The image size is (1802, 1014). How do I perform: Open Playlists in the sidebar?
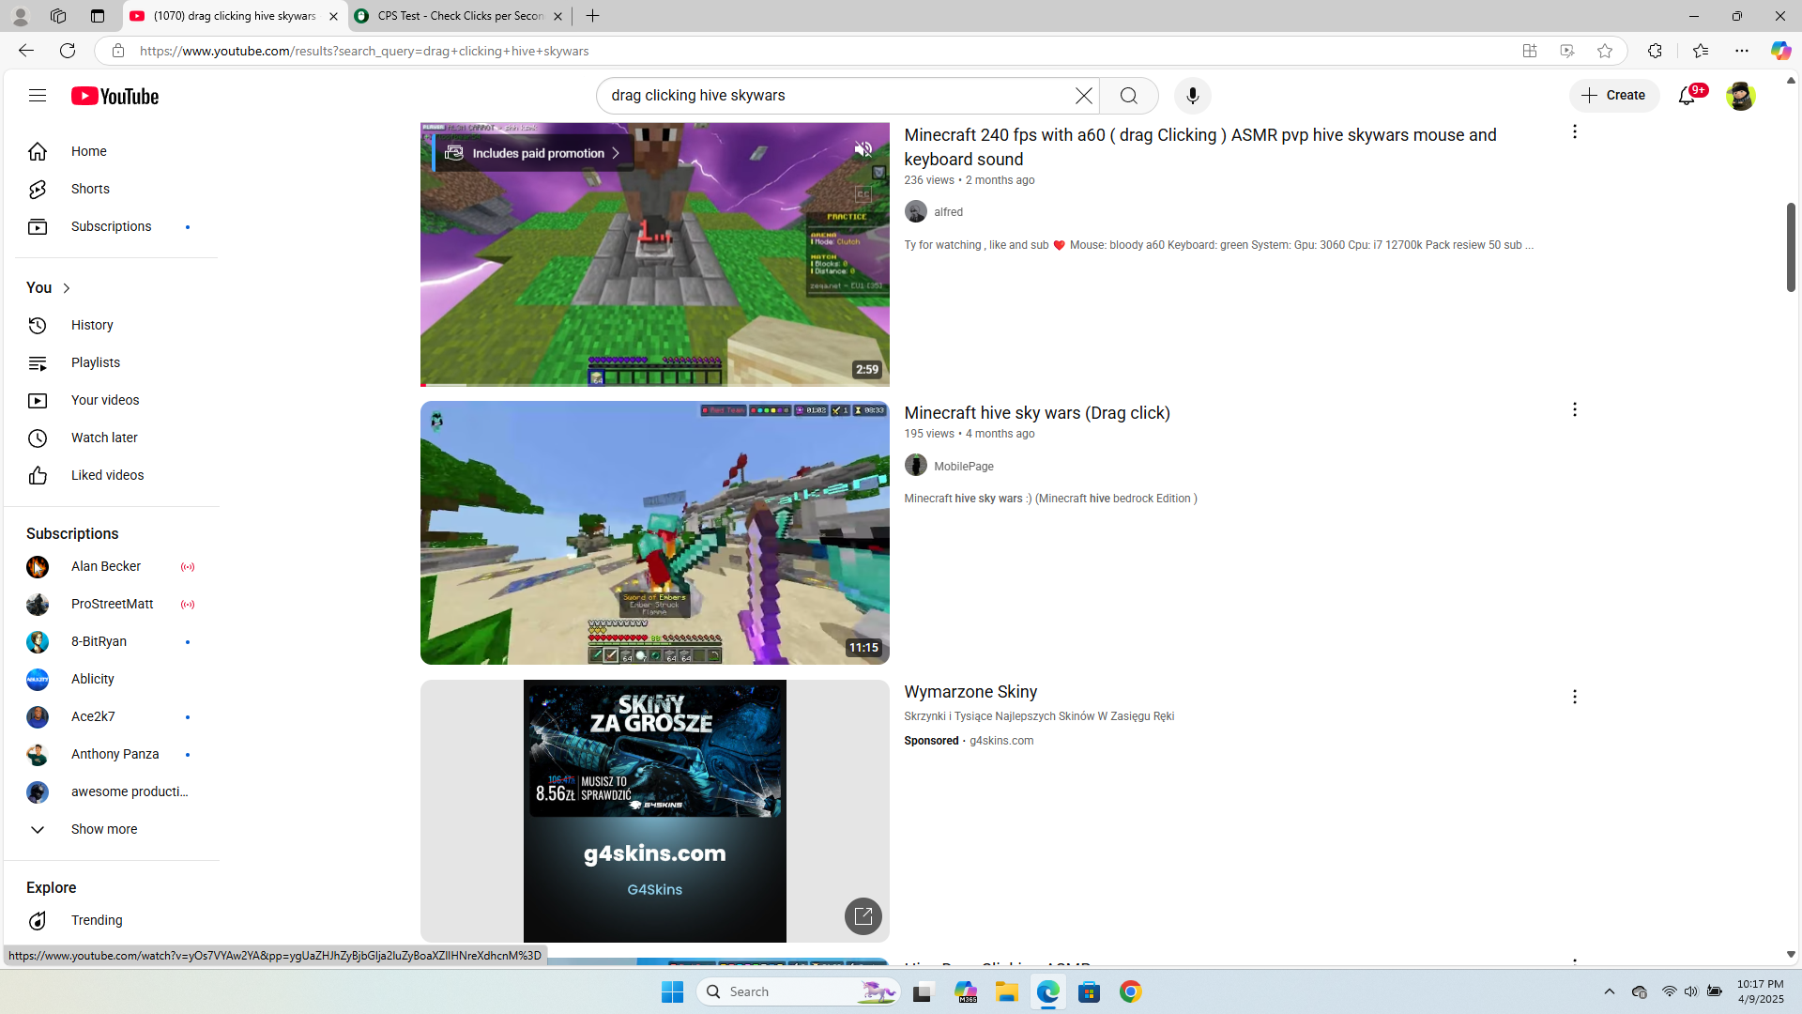click(x=113, y=362)
